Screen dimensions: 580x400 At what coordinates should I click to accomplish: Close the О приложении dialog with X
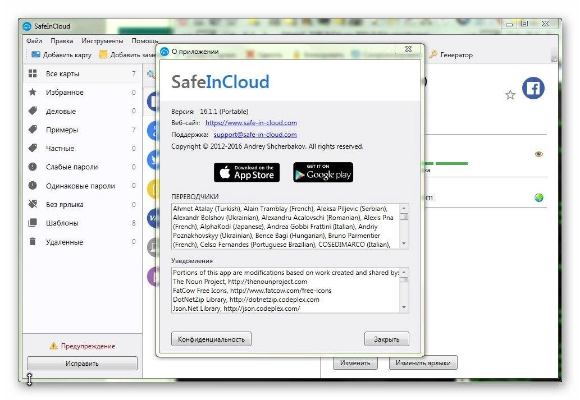coord(408,49)
